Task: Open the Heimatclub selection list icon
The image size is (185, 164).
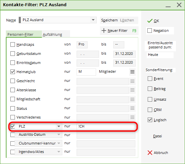Action: point(132,72)
